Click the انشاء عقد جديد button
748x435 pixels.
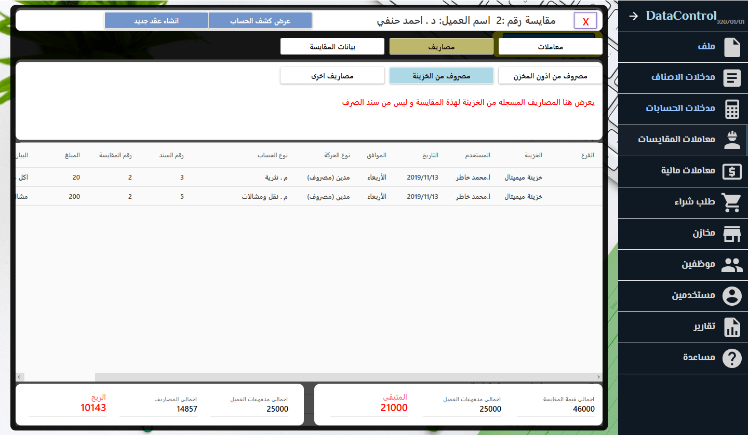(x=156, y=21)
